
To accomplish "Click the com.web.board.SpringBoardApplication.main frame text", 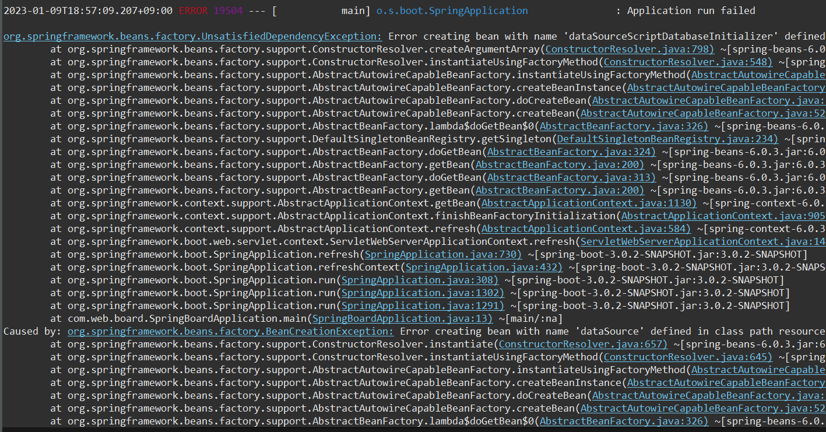I will pos(187,318).
